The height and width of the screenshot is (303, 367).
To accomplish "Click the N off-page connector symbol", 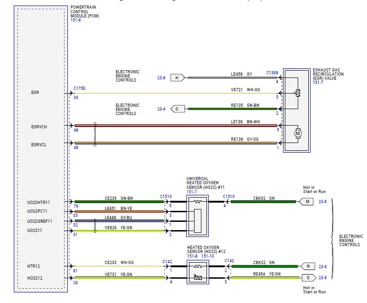I will [307, 266].
